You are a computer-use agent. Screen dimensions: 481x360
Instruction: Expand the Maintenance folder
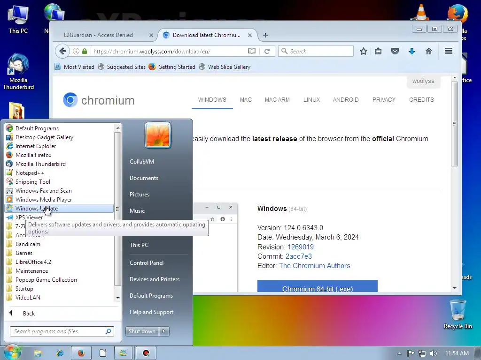[59, 270]
